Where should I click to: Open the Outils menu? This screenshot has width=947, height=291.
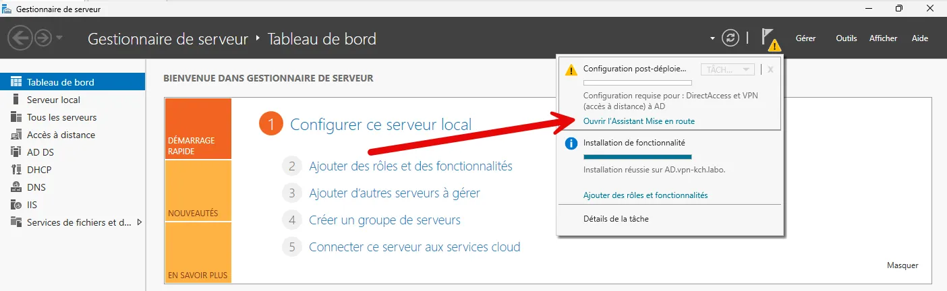click(846, 38)
